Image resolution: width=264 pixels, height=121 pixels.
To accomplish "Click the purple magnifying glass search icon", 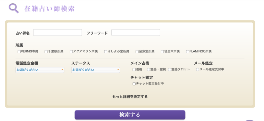I will 14,8.
